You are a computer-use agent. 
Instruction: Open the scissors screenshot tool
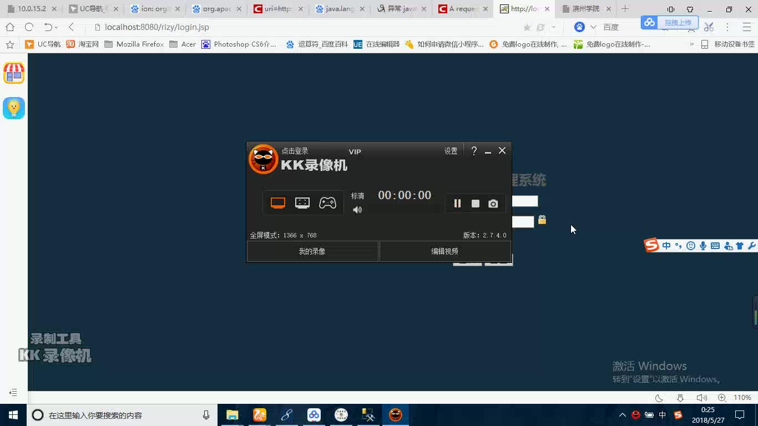click(x=709, y=27)
